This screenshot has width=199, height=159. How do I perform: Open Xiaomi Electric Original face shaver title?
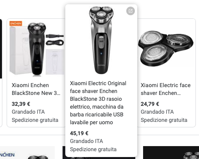tap(98, 103)
